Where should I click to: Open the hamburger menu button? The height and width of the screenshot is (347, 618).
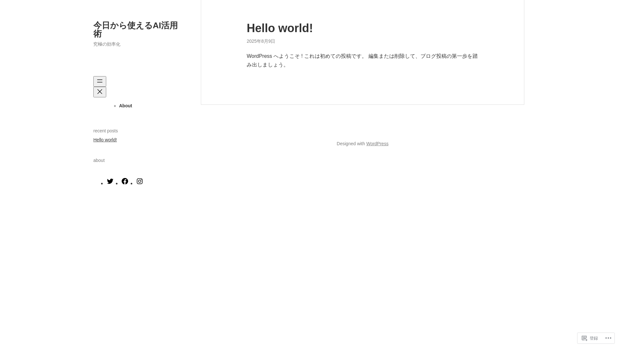click(100, 81)
